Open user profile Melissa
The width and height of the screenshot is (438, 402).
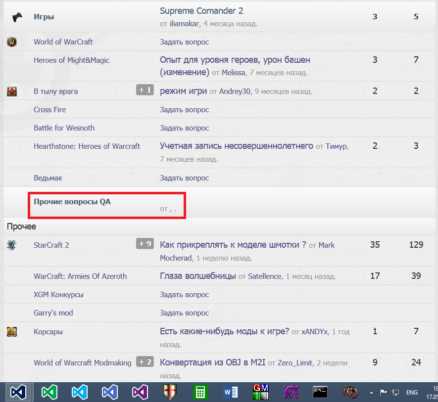pyautogui.click(x=233, y=73)
